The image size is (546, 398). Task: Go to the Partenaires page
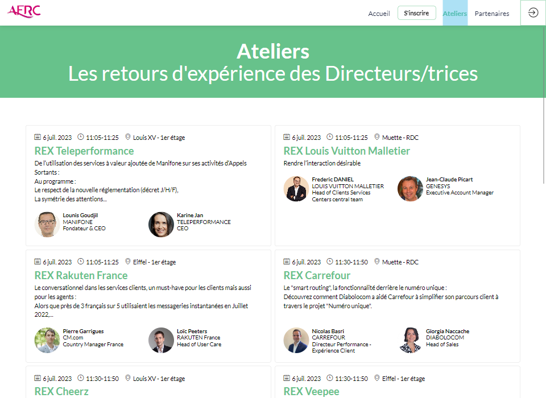[x=491, y=14]
